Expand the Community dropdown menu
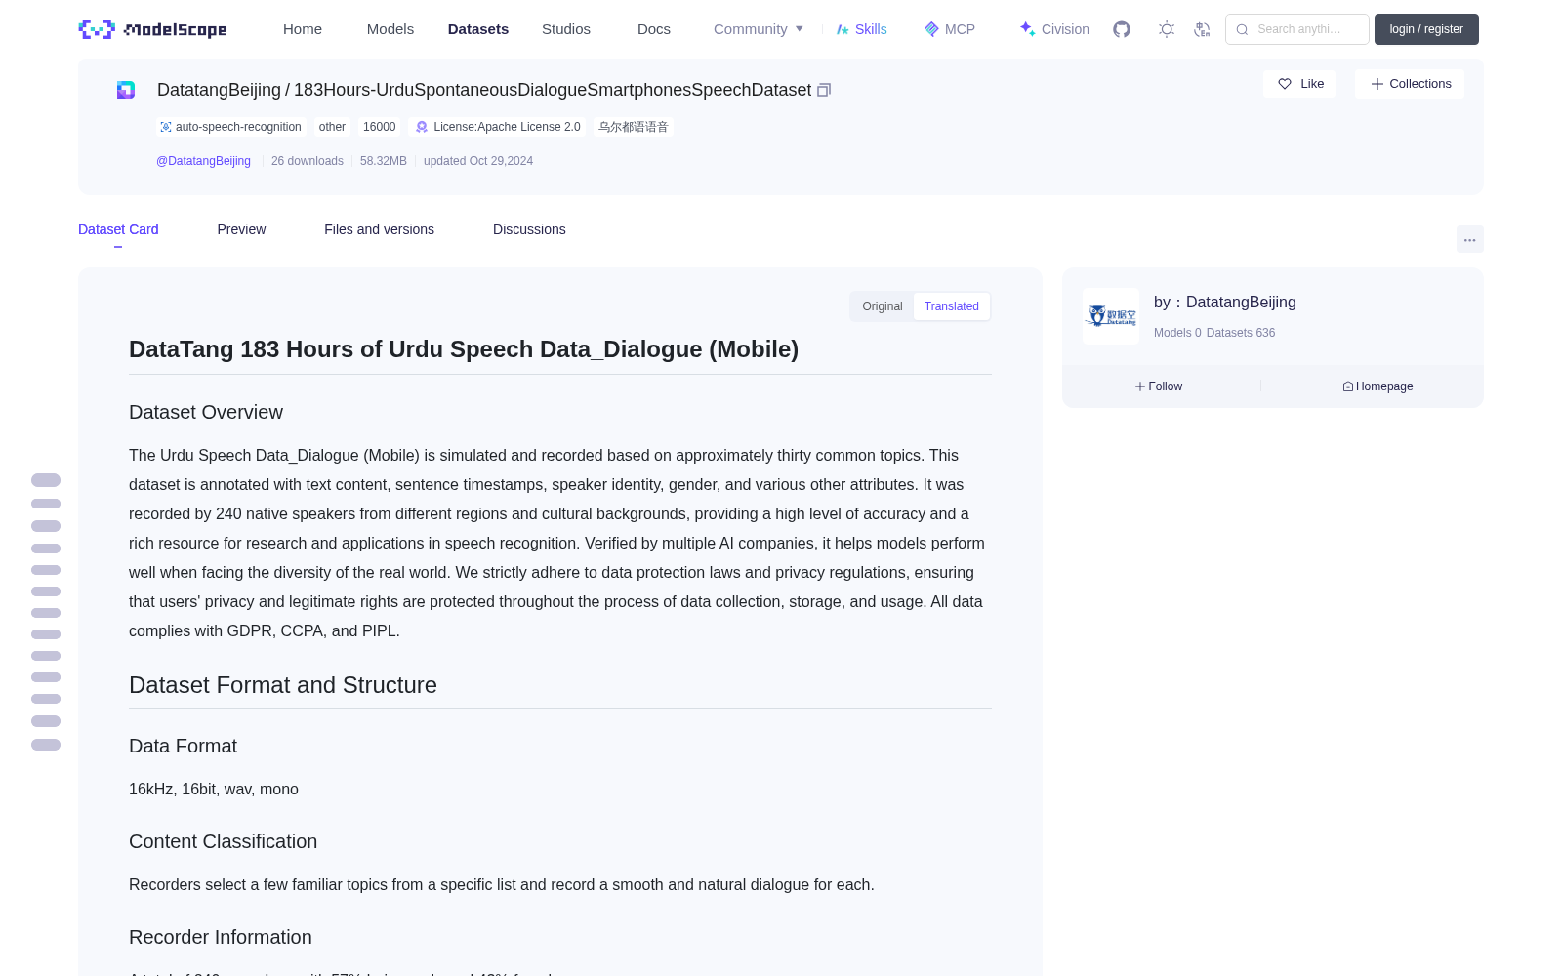The image size is (1562, 976). (x=759, y=29)
